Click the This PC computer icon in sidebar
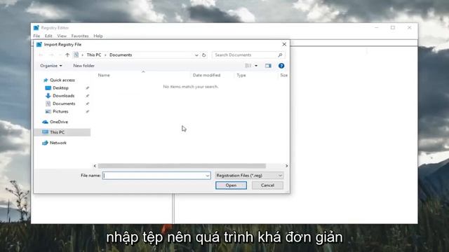 [45, 132]
